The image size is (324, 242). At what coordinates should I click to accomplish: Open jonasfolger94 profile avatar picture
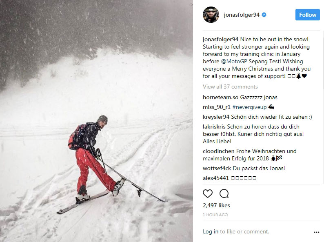tap(211, 15)
